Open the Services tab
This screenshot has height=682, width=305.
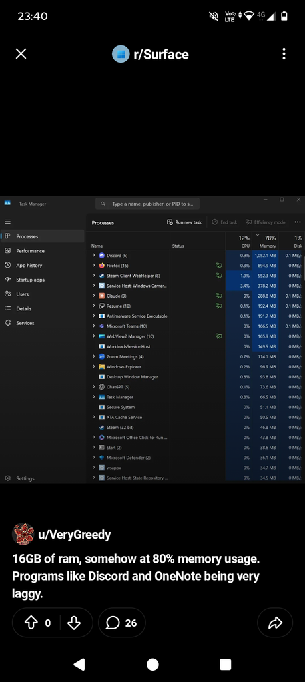coord(43,323)
